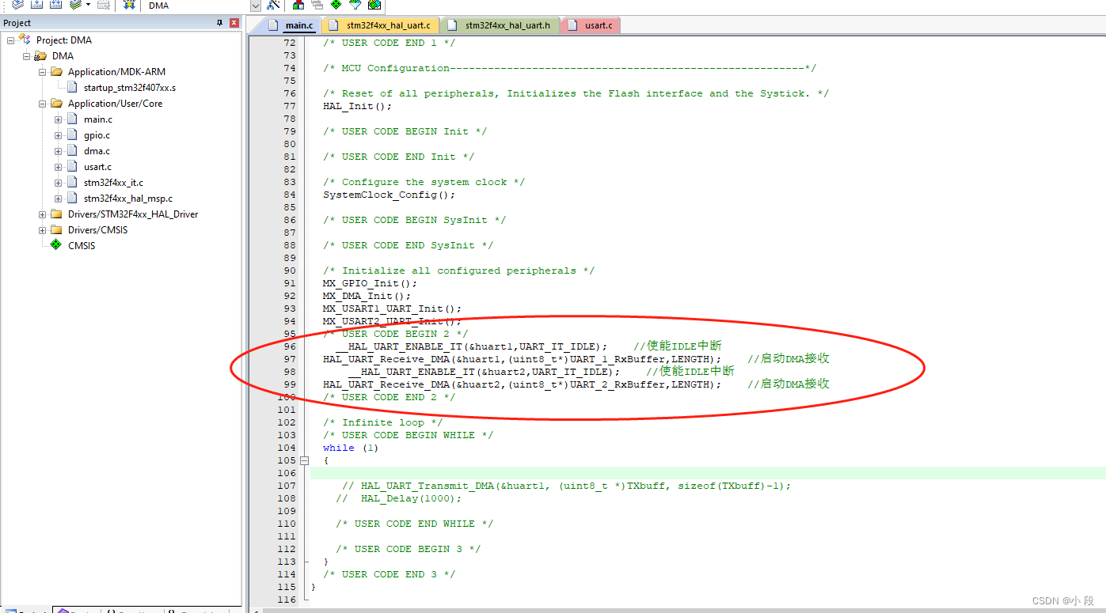Expand the Drivers/CMSIS group
The image size is (1106, 613).
click(x=42, y=230)
